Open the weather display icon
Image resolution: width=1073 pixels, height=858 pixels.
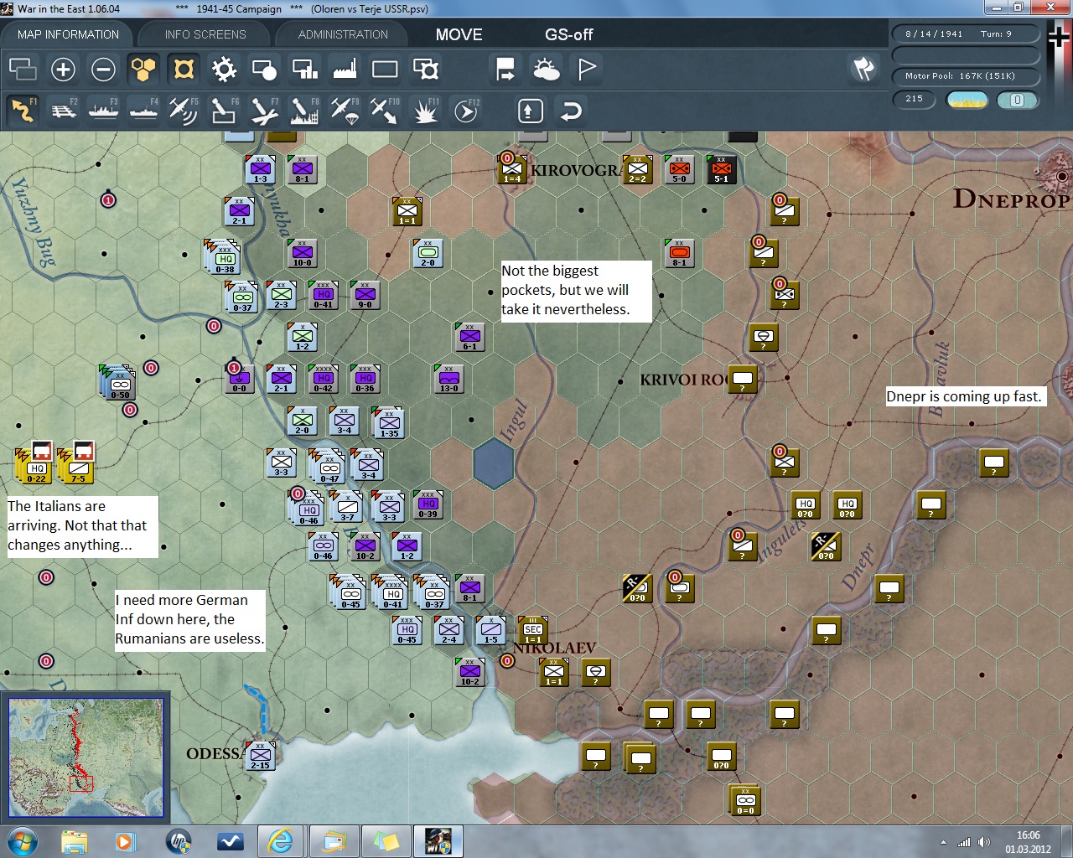[546, 70]
